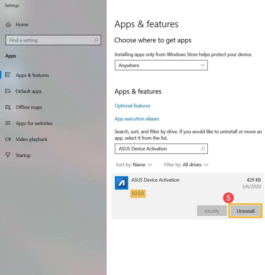Click the Settings window title text
Viewport: 265px width, 275px height.
point(12,6)
